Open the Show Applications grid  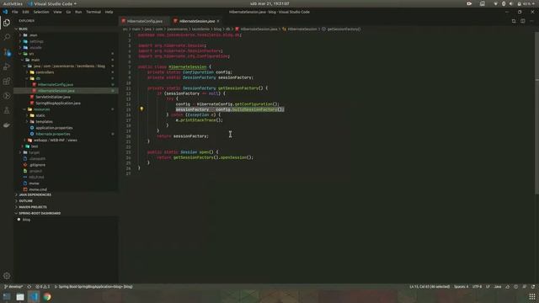point(531,297)
